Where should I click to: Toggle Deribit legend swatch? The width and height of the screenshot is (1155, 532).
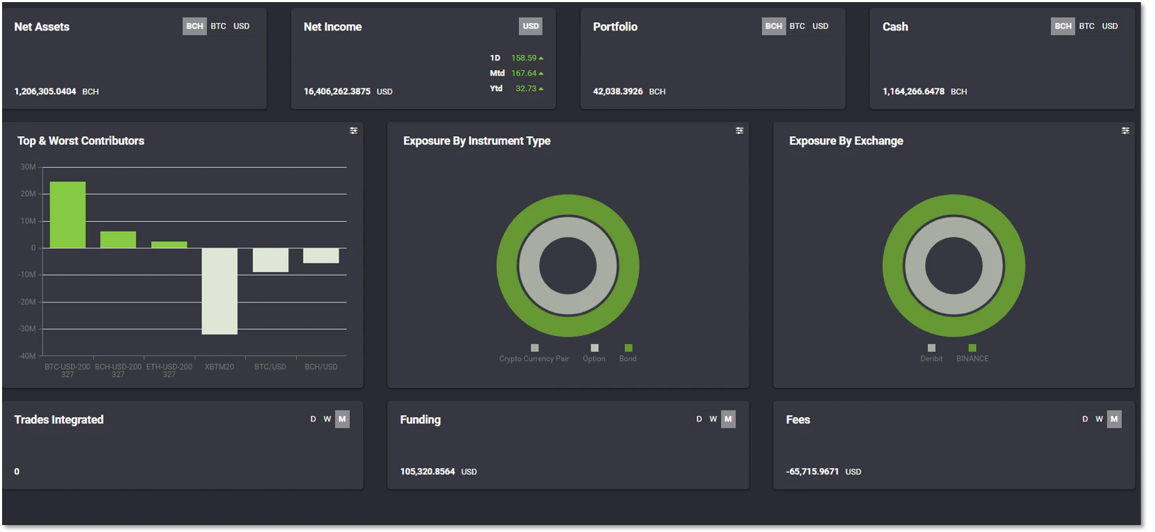click(931, 348)
